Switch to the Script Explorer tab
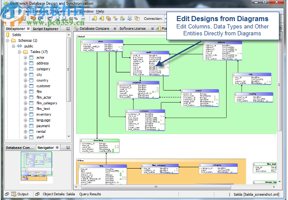Viewport: 288px width, 200px height. point(45,28)
